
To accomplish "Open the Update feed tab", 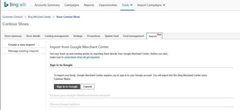I will pos(112,36).
